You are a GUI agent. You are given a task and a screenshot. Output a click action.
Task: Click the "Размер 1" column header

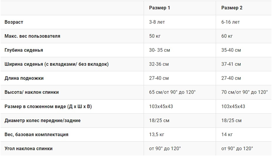[160, 8]
